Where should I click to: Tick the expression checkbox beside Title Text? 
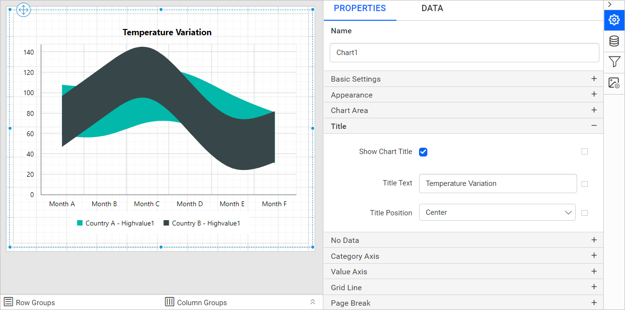[585, 184]
